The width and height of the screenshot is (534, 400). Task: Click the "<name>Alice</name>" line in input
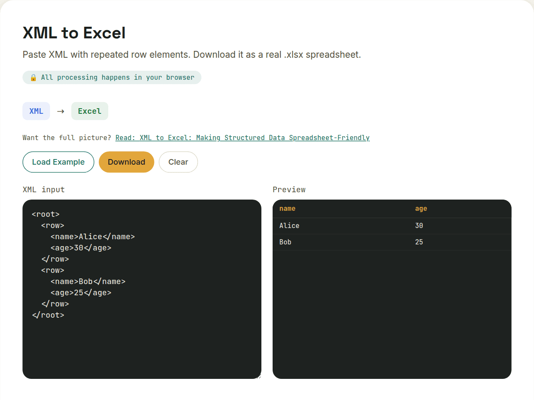pos(93,237)
